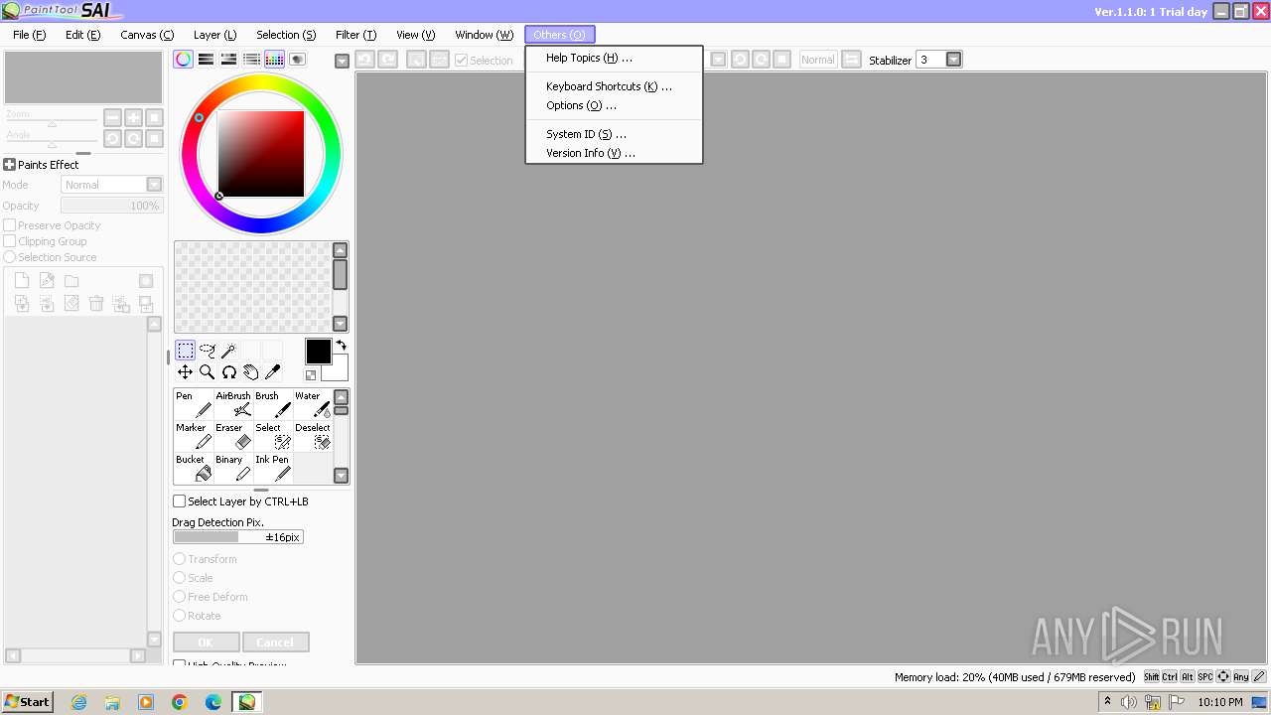Viewport: 1271px width, 715px height.
Task: Click the saturation square in color wheel
Action: click(x=260, y=154)
